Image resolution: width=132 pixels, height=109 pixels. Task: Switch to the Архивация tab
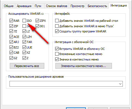(24, 6)
